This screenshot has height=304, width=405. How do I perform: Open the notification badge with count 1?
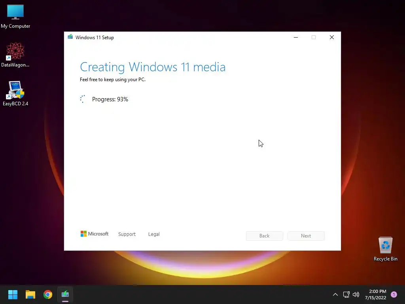pos(394,294)
